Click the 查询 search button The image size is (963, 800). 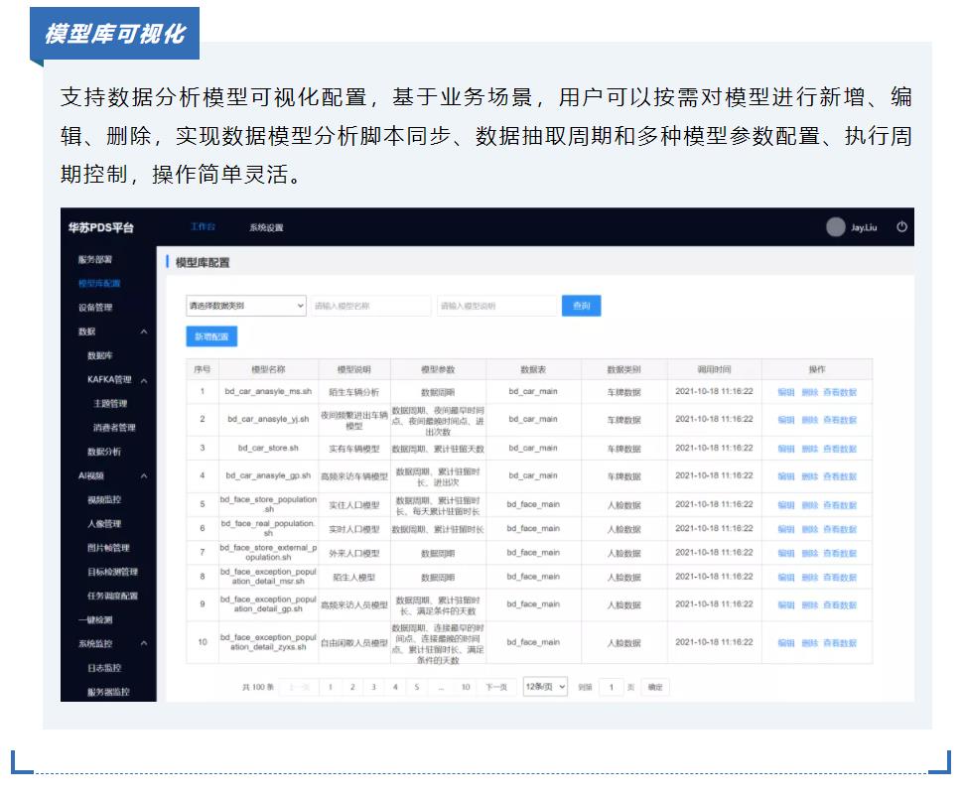tap(583, 306)
